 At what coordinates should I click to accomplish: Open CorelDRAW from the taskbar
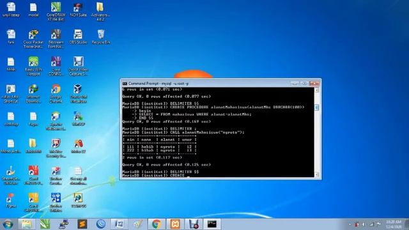(45, 224)
